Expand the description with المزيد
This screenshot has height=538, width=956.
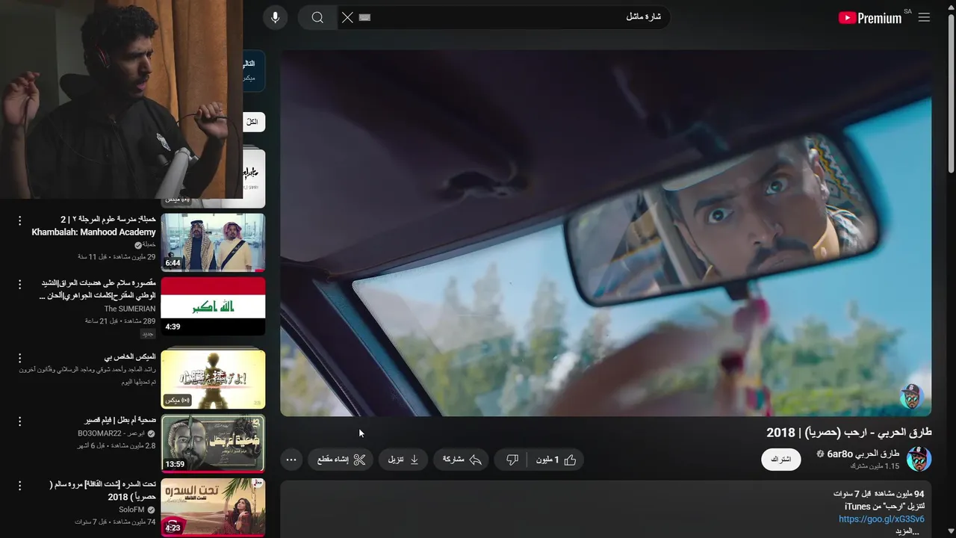coord(905,531)
